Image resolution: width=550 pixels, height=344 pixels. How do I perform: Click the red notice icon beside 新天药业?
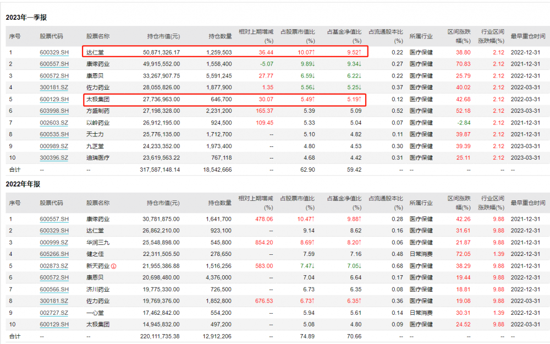click(x=114, y=266)
